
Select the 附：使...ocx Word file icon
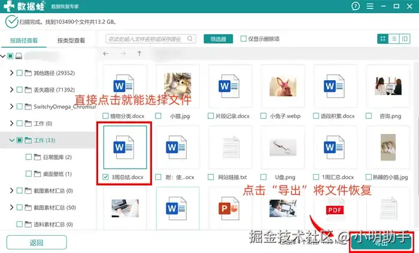tap(177, 147)
